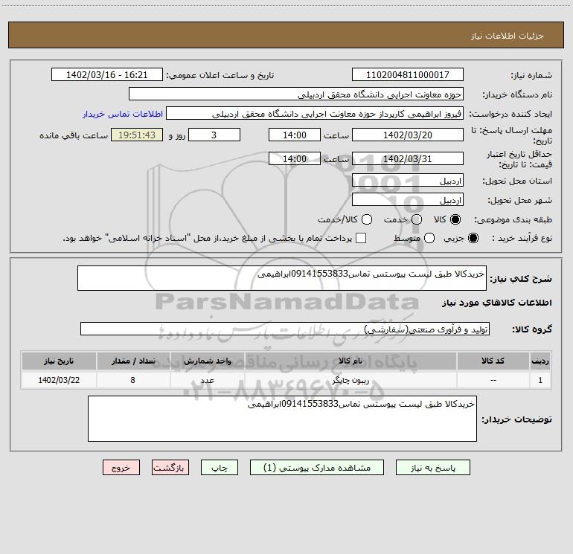The width and height of the screenshot is (573, 554).
Task: Click the واحد شمارش column header
Action: click(x=207, y=361)
